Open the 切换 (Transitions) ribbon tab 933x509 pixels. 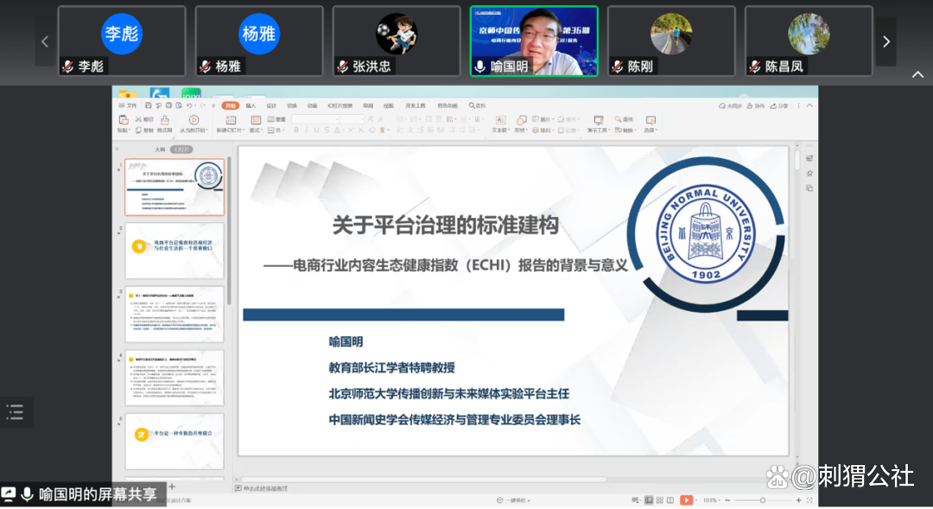tap(292, 105)
